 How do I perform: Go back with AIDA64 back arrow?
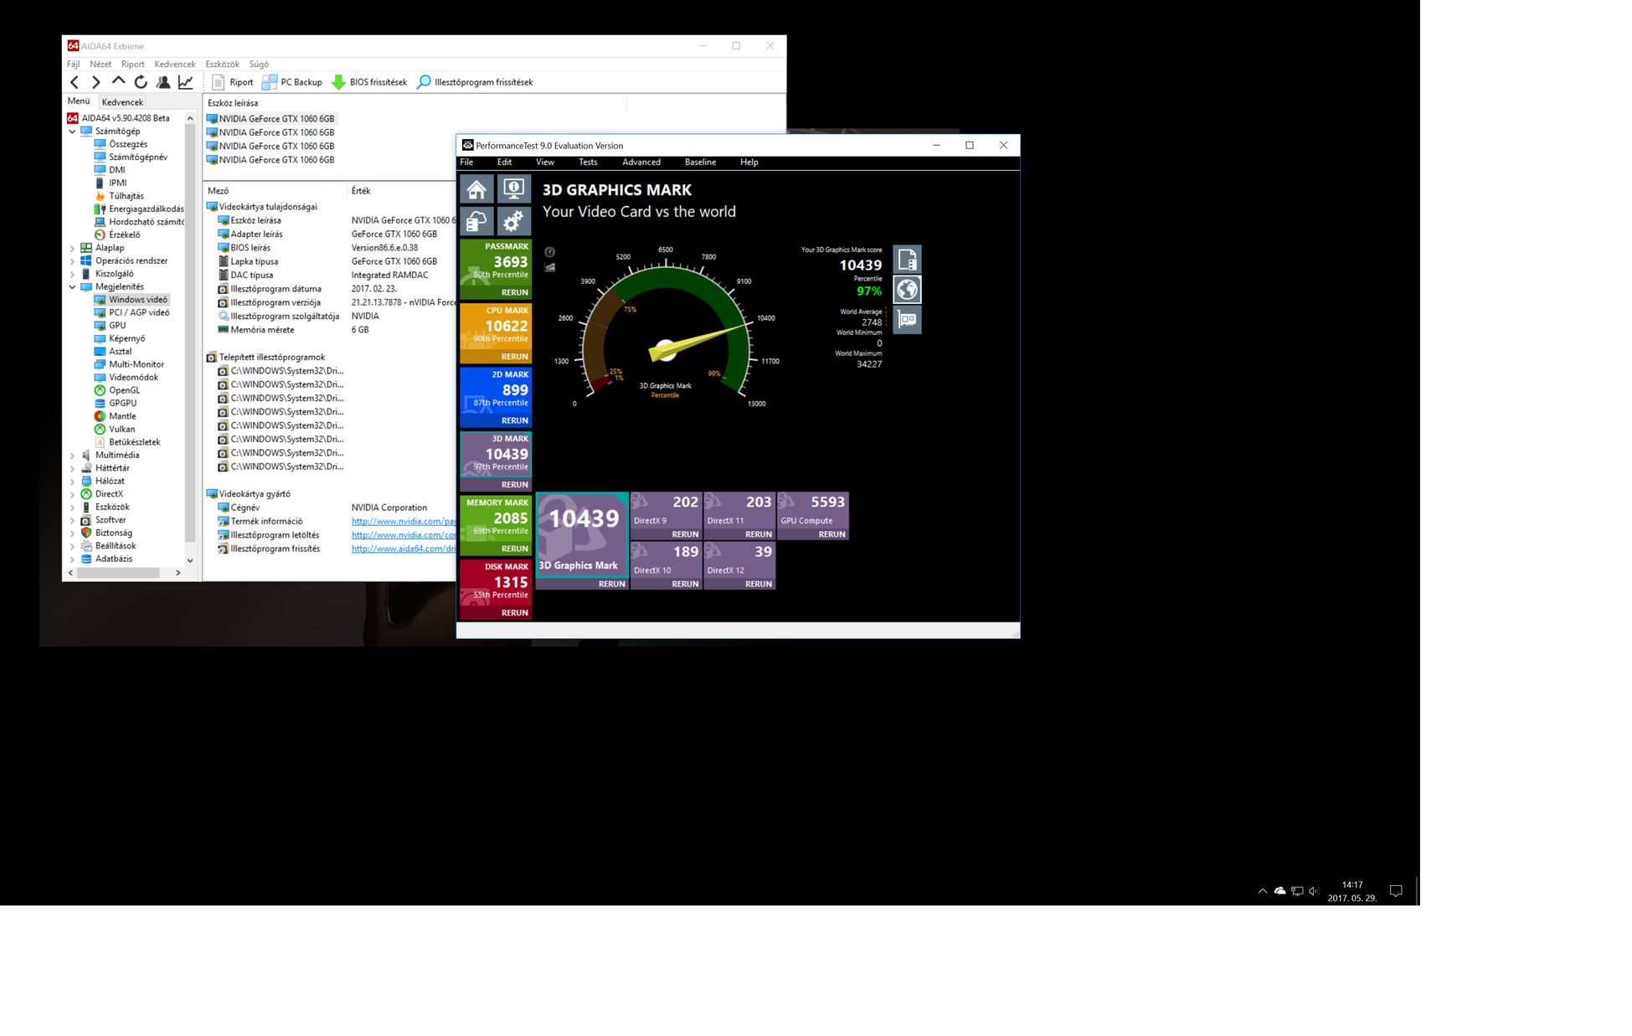(x=75, y=82)
